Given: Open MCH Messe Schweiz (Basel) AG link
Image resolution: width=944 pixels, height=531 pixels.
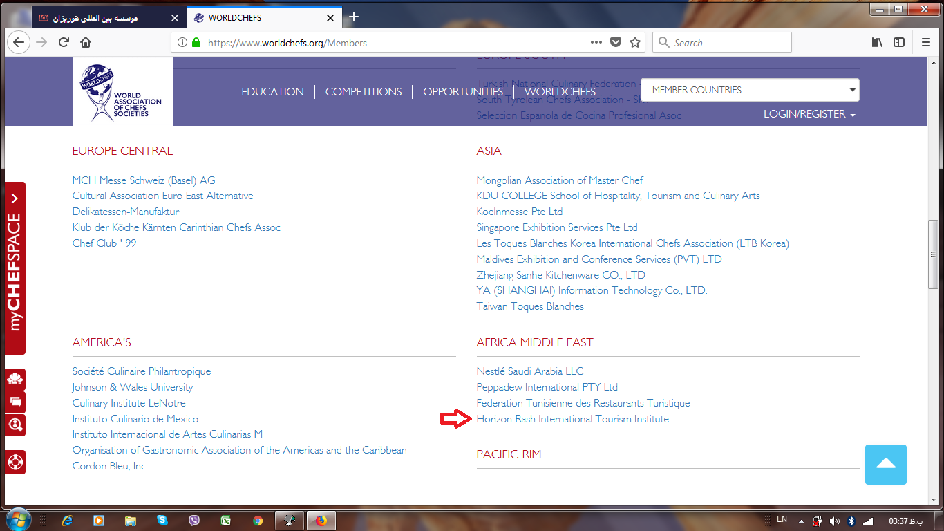Looking at the screenshot, I should (x=144, y=180).
